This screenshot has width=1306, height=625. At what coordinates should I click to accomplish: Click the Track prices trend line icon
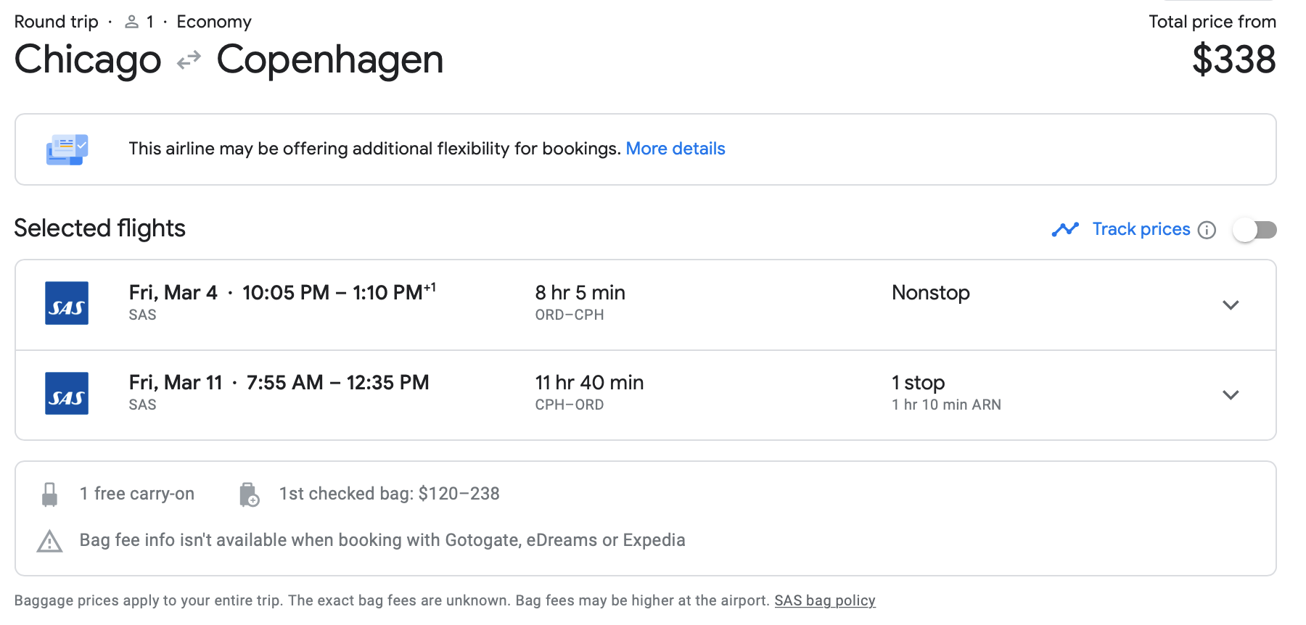tap(1065, 229)
